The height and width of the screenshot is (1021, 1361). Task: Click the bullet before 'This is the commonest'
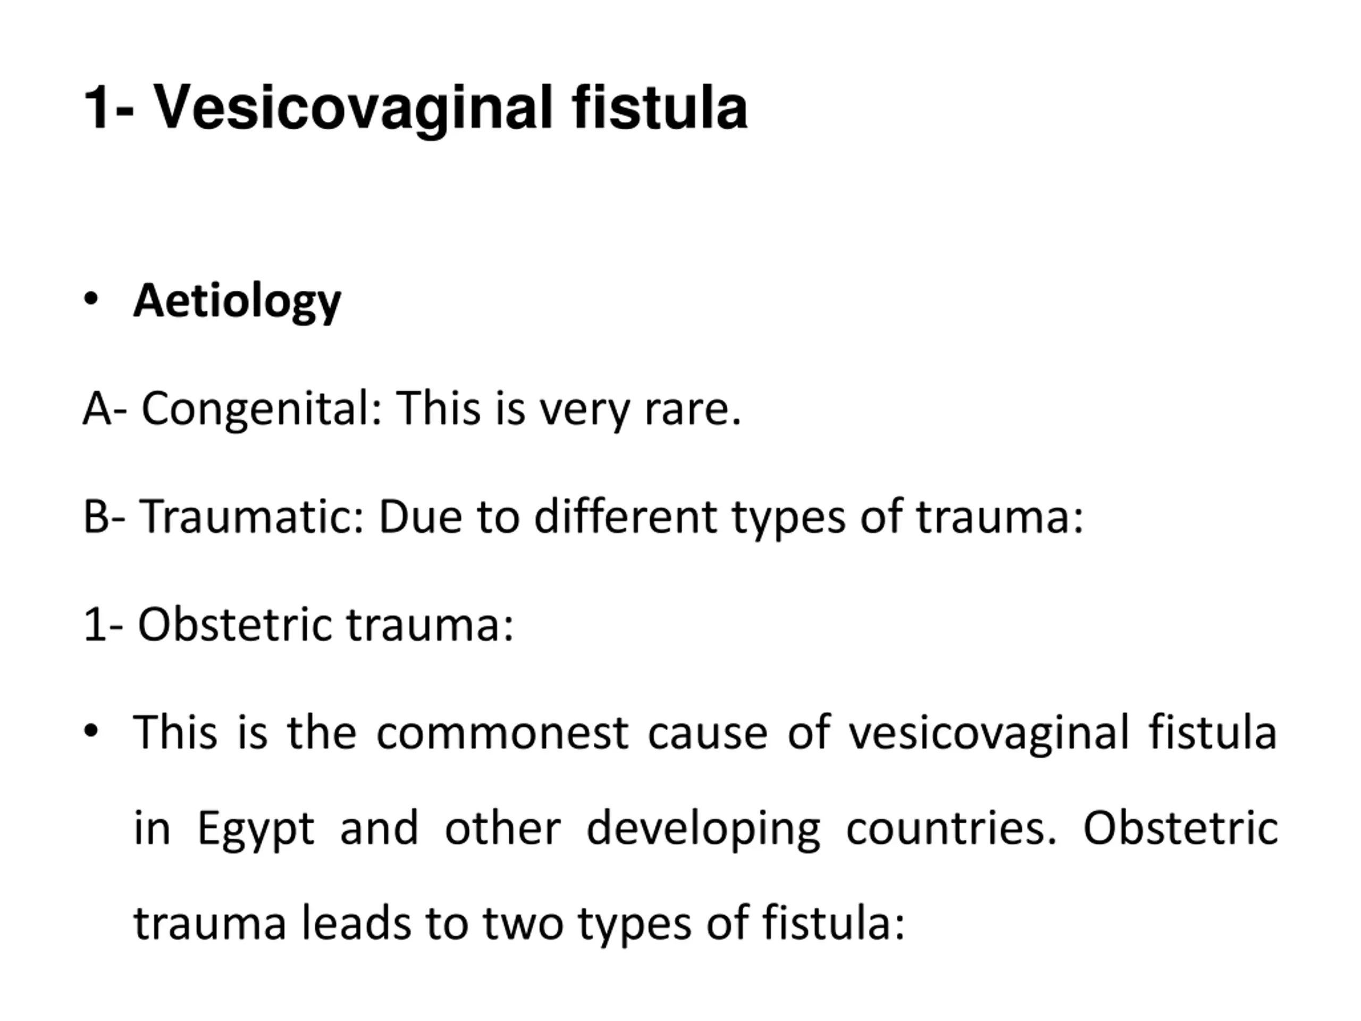pyautogui.click(x=91, y=731)
